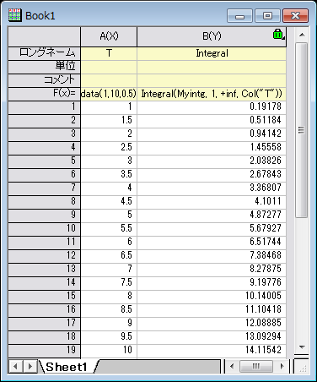
Task: Select column A(X) header
Action: tap(109, 36)
